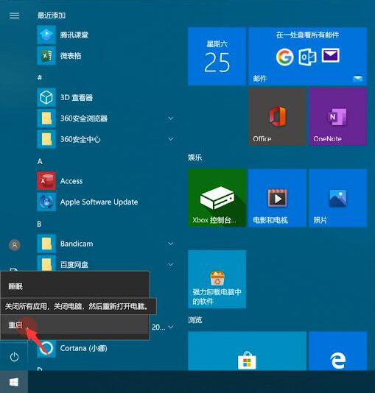Open the 电影和电视 tile
Image resolution: width=375 pixels, height=393 pixels.
coord(277,198)
